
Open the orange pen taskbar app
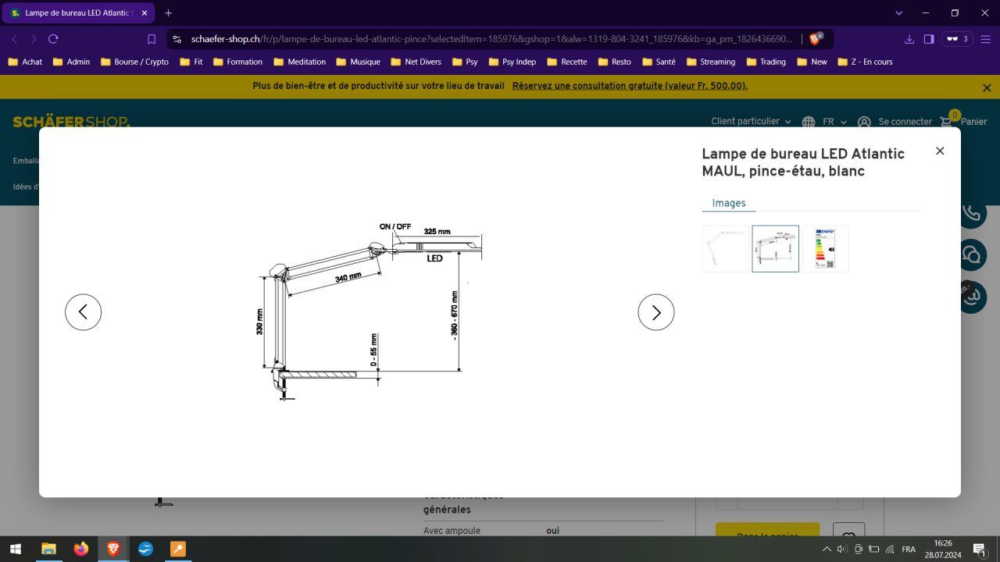tap(177, 550)
